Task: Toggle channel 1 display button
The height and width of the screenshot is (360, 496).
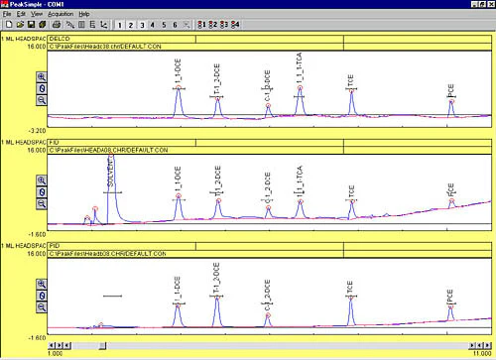Action: 120,25
